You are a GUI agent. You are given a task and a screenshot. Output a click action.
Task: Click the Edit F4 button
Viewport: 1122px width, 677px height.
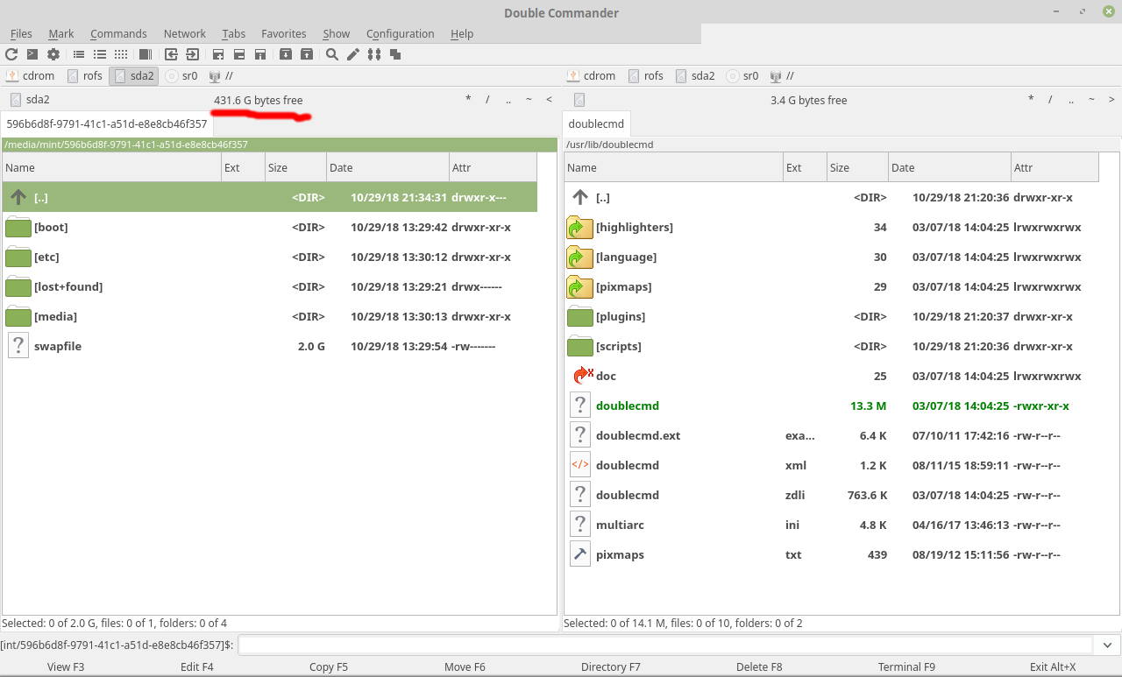(x=197, y=666)
